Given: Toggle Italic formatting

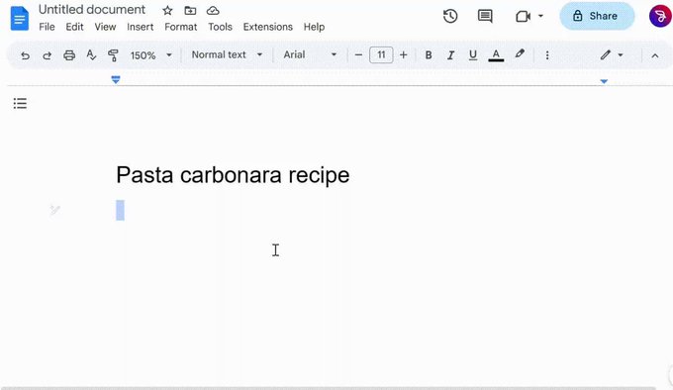Looking at the screenshot, I should pyautogui.click(x=450, y=54).
